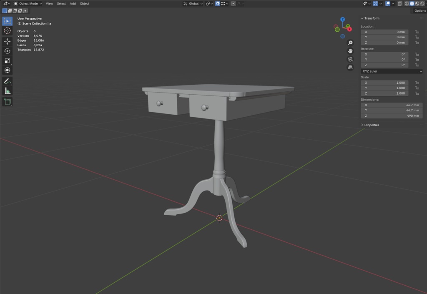Open the overlays options dropdown arrow
The image size is (427, 294).
[393, 3]
